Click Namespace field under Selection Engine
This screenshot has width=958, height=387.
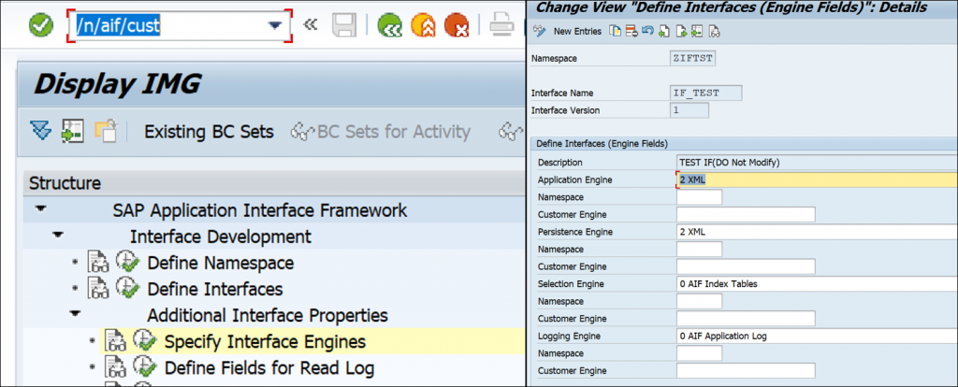(x=699, y=301)
